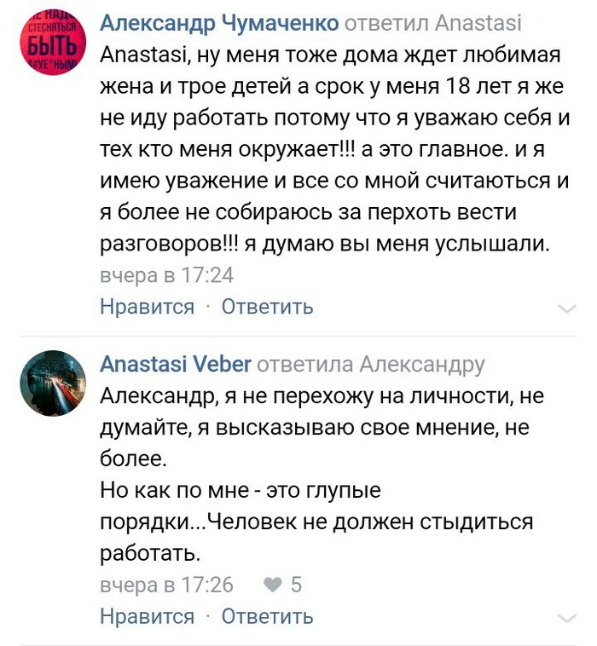Image resolution: width=597 pixels, height=646 pixels.
Task: Click the heart icon showing 5 likes
Action: click(x=272, y=585)
